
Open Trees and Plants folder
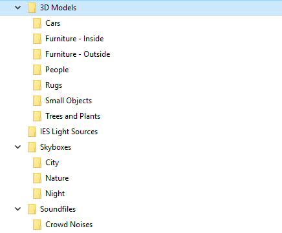click(72, 116)
